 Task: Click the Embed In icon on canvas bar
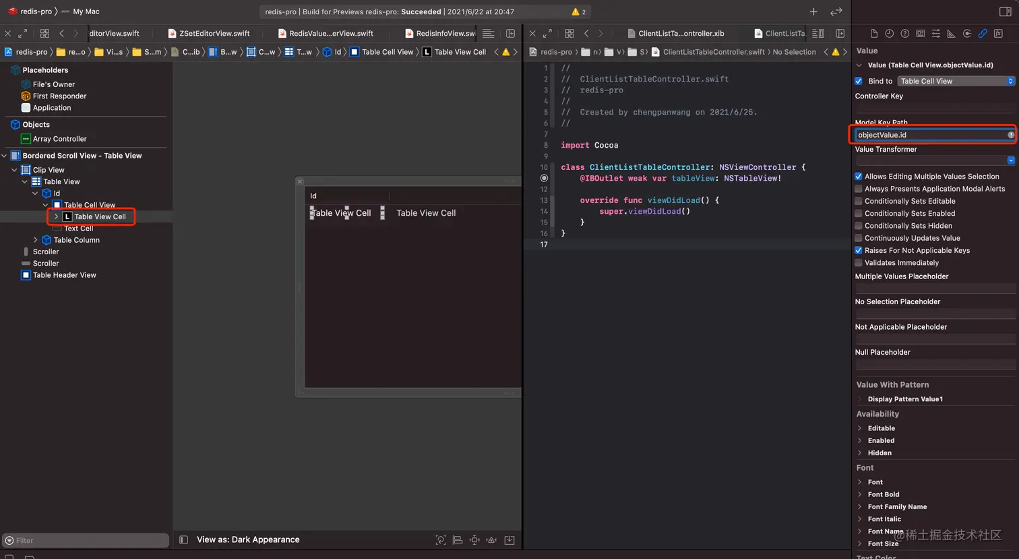tap(509, 540)
